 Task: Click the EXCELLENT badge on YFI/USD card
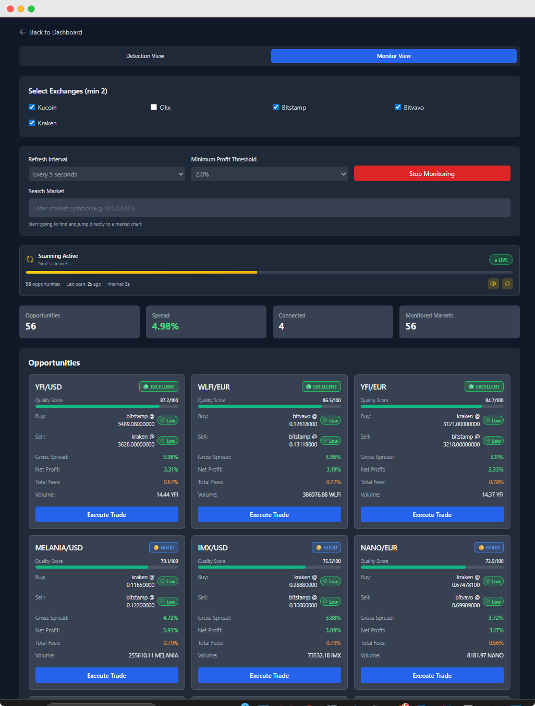pyautogui.click(x=159, y=386)
